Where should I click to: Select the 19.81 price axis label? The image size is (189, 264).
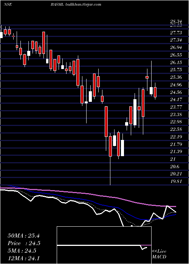pos(176,181)
